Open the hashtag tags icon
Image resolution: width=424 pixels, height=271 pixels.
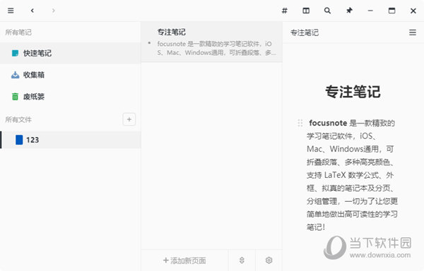[285, 11]
